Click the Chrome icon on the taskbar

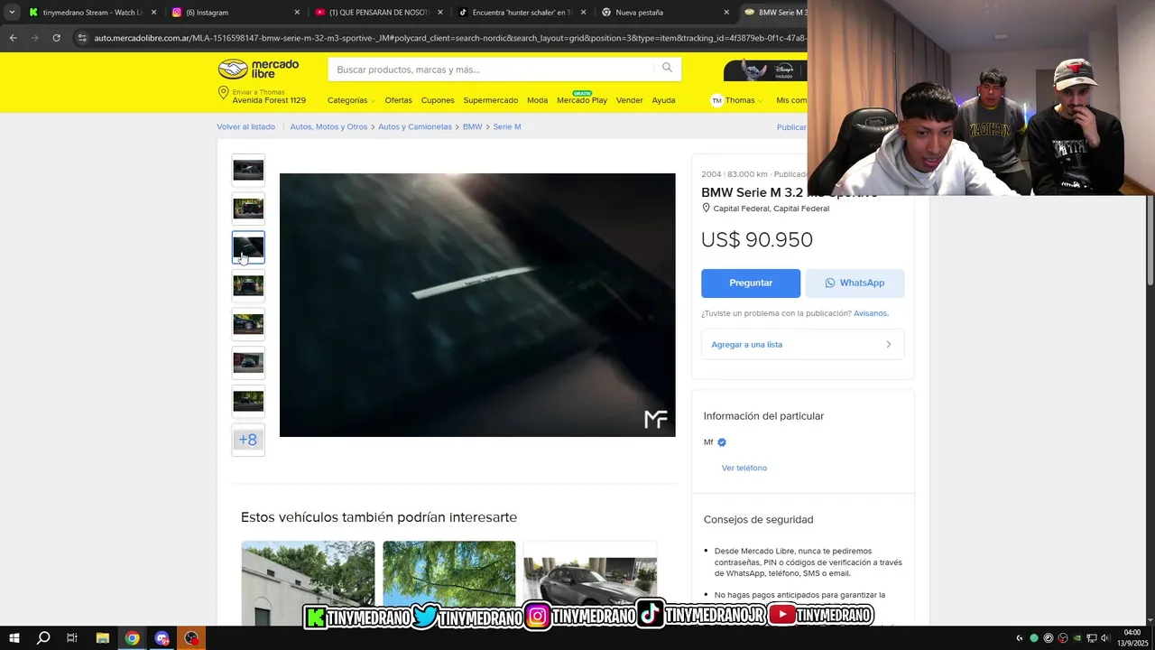click(132, 638)
